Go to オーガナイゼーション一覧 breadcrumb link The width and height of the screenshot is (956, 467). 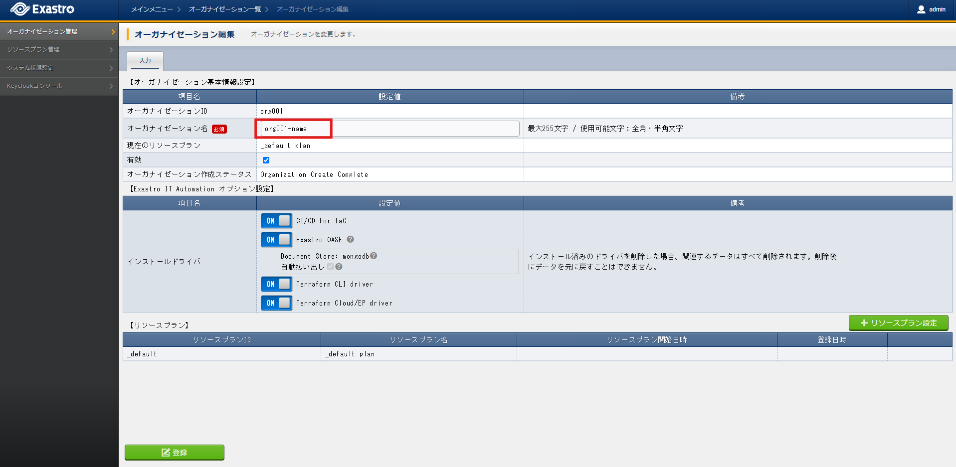click(x=224, y=9)
